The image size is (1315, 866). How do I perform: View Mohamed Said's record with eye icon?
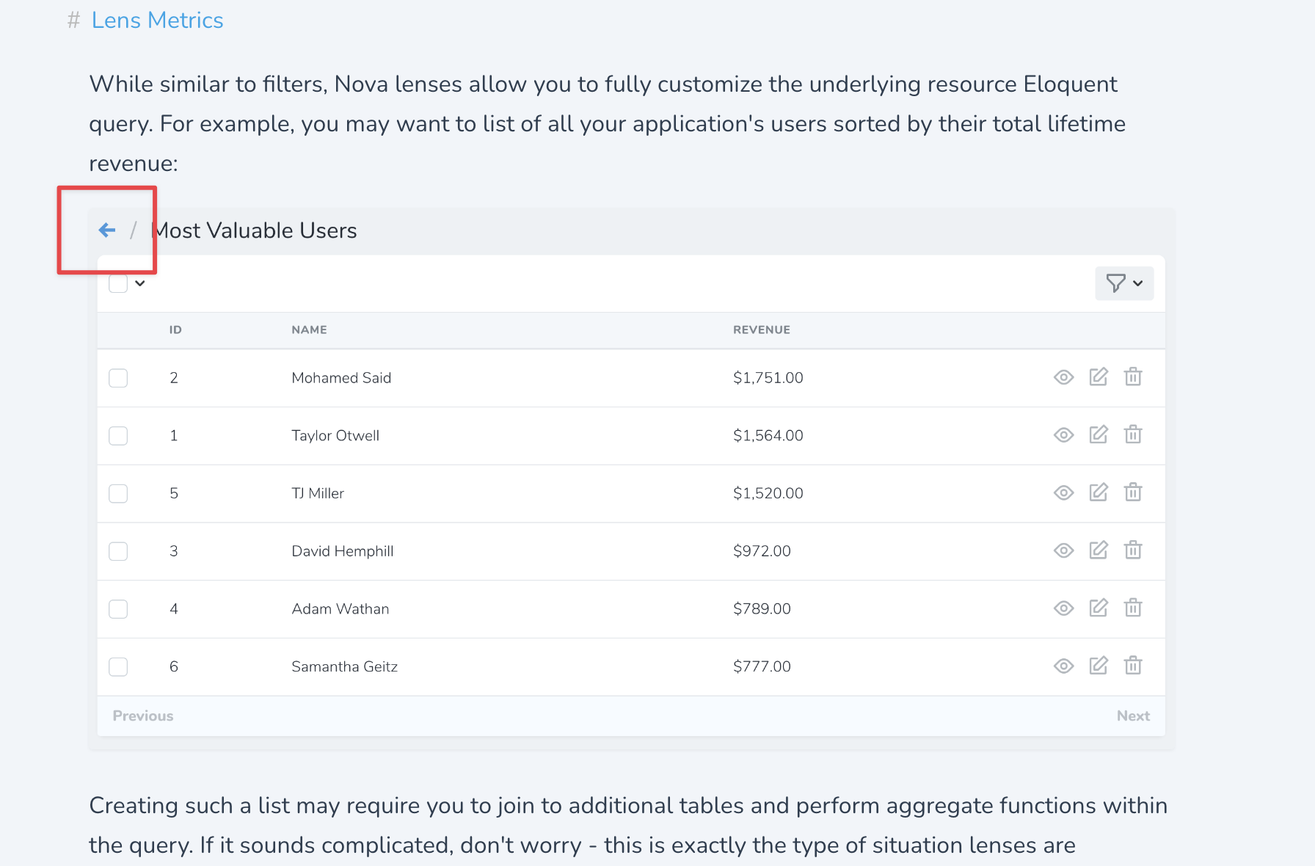coord(1063,377)
